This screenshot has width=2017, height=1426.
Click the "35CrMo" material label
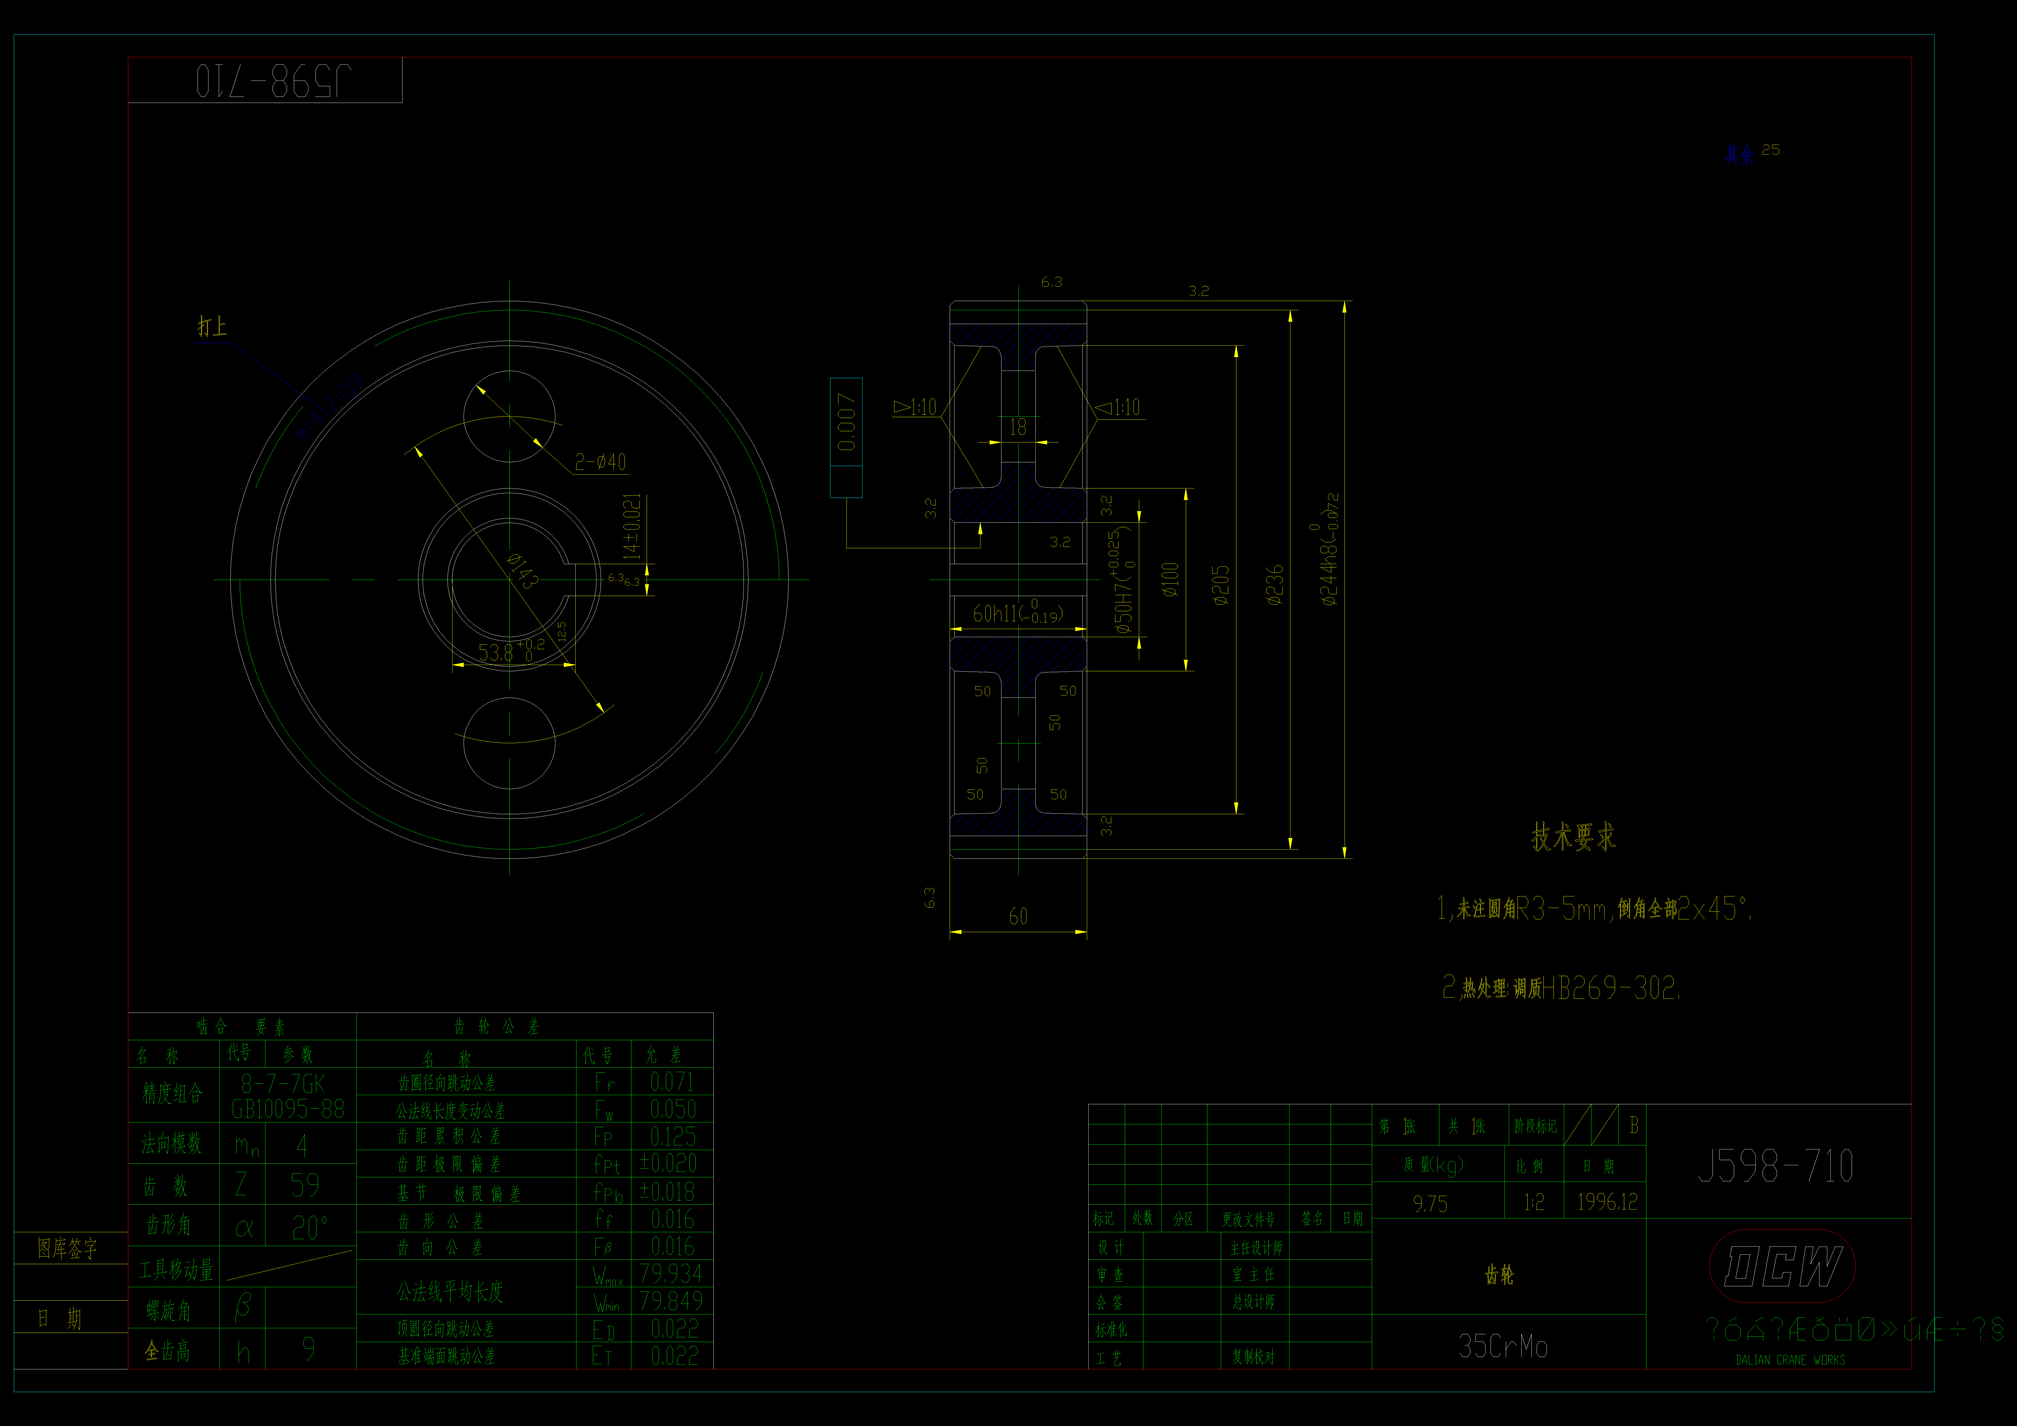point(1503,1346)
